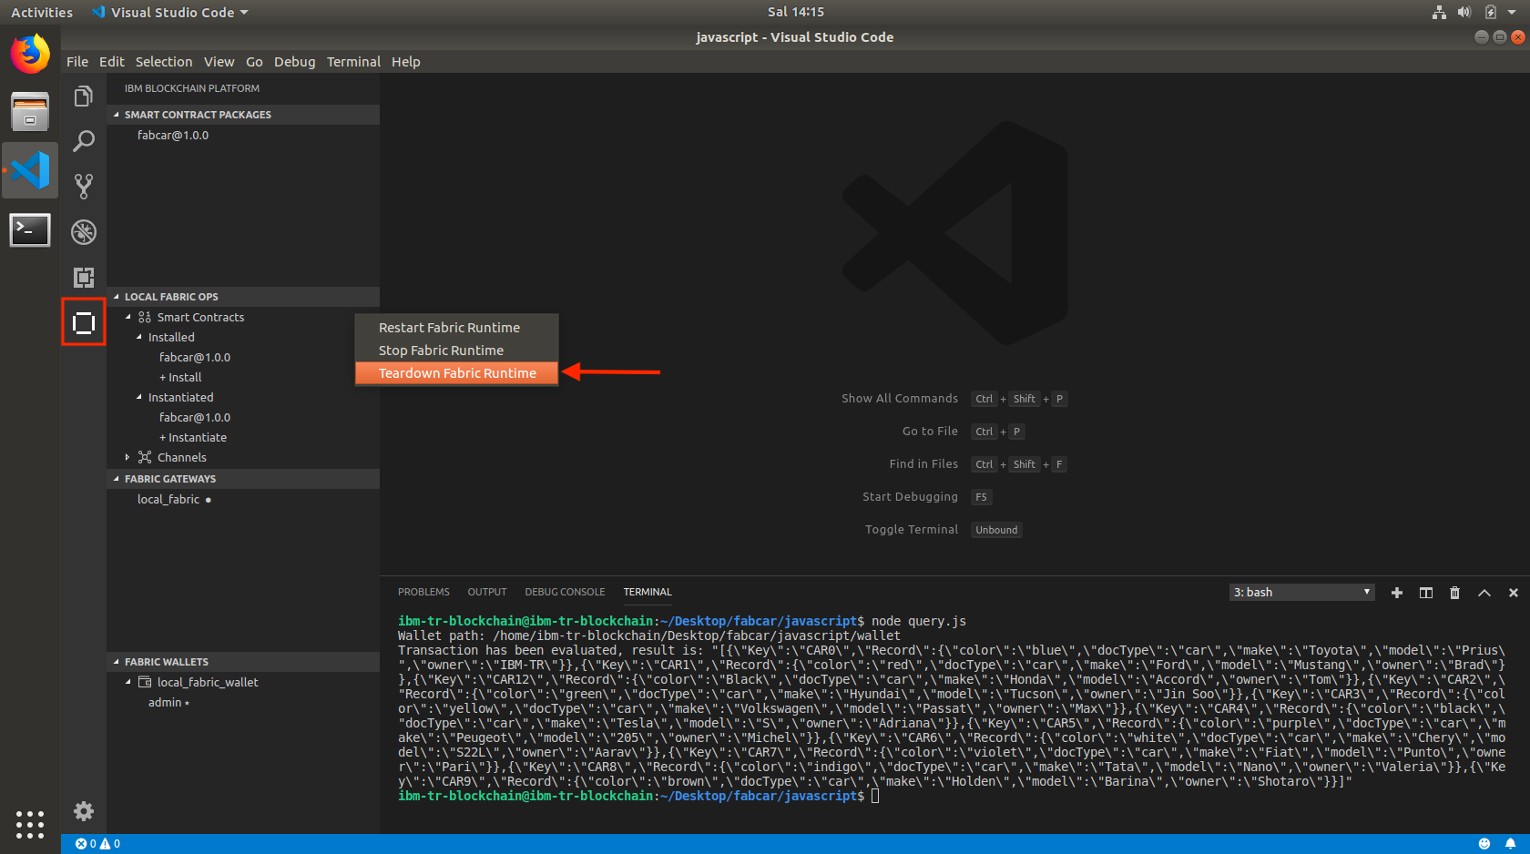This screenshot has width=1530, height=854.
Task: Expand the Channels tree node
Action: pos(127,457)
